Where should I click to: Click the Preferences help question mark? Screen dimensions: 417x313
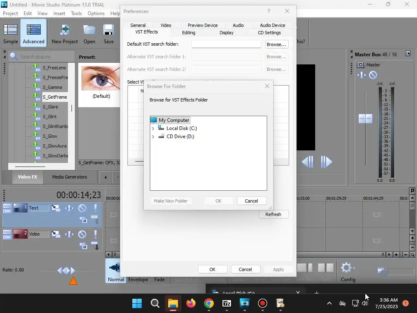click(269, 11)
